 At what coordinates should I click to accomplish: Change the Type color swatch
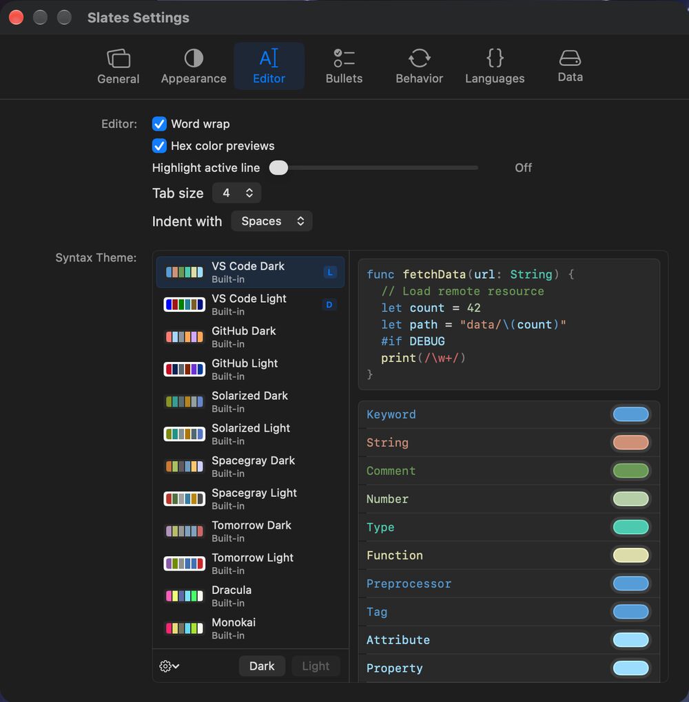(x=630, y=527)
